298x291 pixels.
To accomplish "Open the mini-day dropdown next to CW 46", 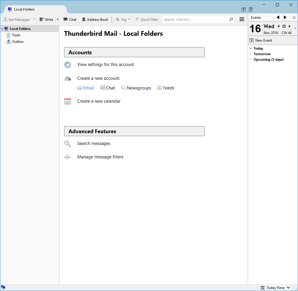I will click(x=295, y=29).
